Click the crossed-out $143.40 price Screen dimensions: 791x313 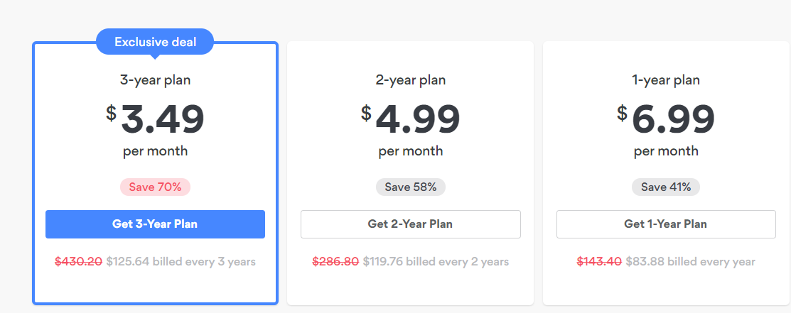pos(599,262)
